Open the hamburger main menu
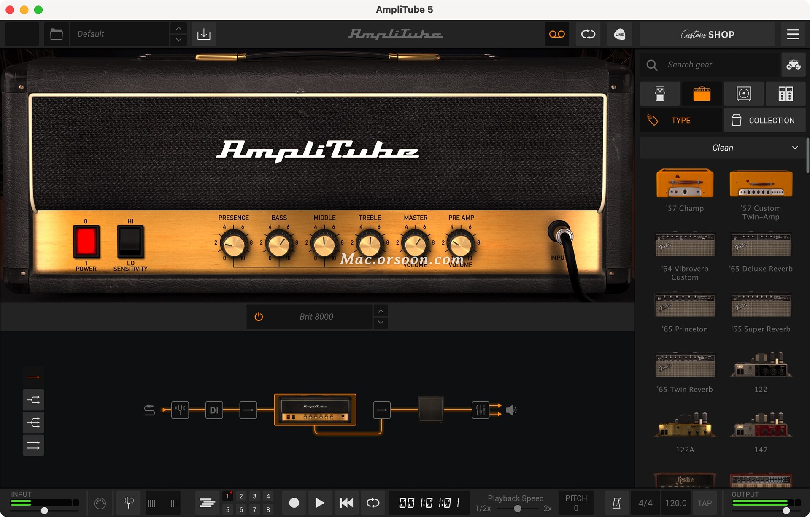Image resolution: width=810 pixels, height=517 pixels. click(x=792, y=34)
